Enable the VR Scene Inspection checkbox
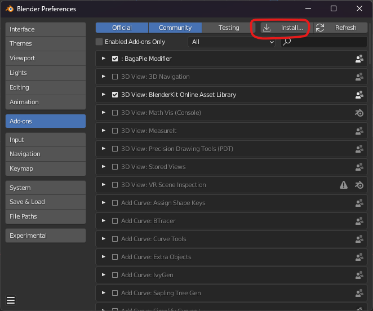 pyautogui.click(x=115, y=185)
